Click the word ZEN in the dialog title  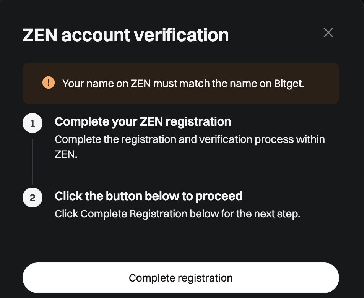(x=40, y=35)
